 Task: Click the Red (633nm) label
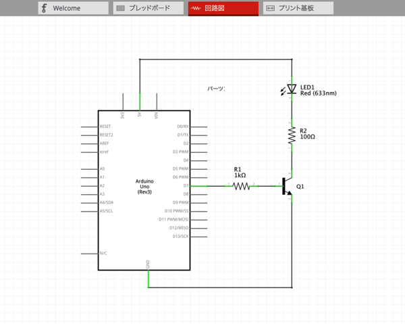tap(318, 93)
